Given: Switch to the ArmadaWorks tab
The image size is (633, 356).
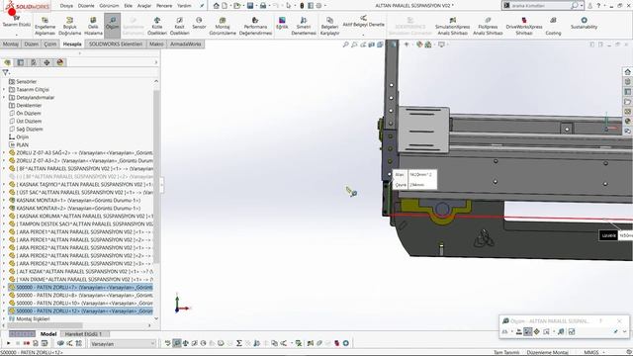Looking at the screenshot, I should point(186,44).
